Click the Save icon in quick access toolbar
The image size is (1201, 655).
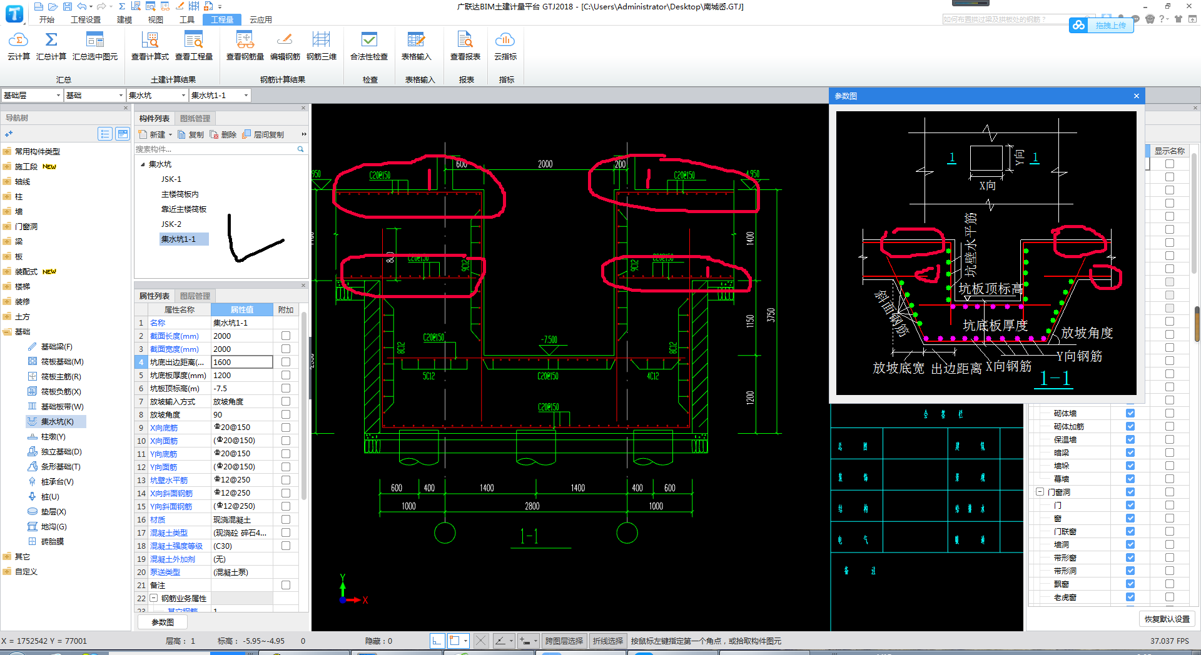coord(68,6)
